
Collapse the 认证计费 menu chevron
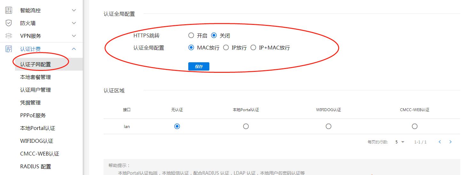[x=74, y=49]
